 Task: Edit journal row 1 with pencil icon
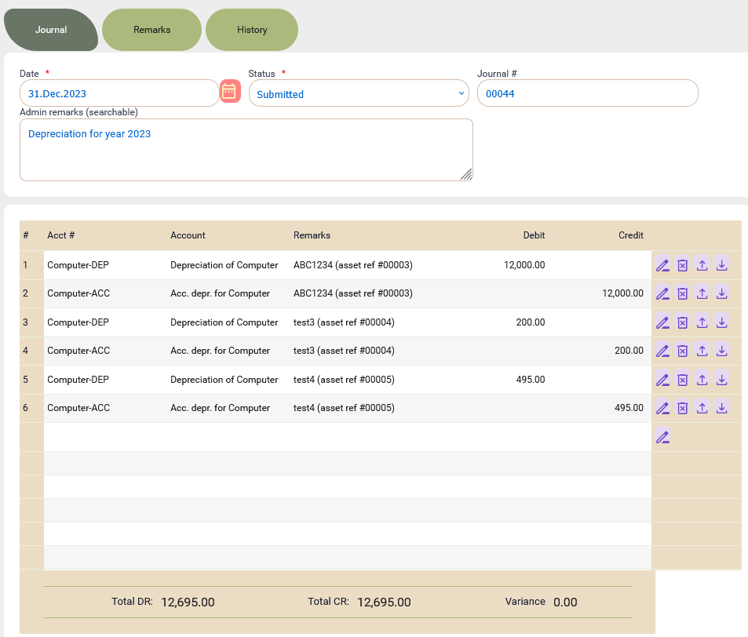point(662,265)
